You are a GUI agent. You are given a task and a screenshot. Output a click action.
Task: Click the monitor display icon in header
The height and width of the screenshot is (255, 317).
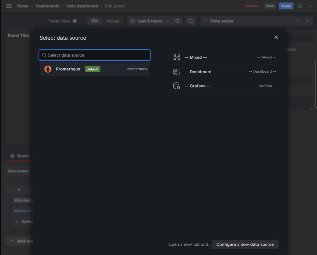coord(300,6)
